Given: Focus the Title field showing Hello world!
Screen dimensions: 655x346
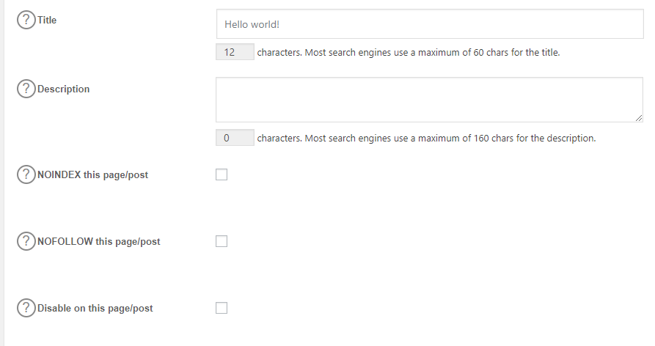Looking at the screenshot, I should click(x=430, y=24).
